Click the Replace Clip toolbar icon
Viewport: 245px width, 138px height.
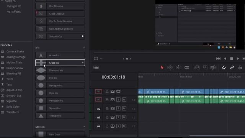pos(213,67)
